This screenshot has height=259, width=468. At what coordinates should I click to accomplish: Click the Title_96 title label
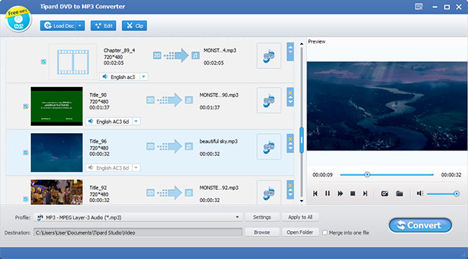[98, 141]
